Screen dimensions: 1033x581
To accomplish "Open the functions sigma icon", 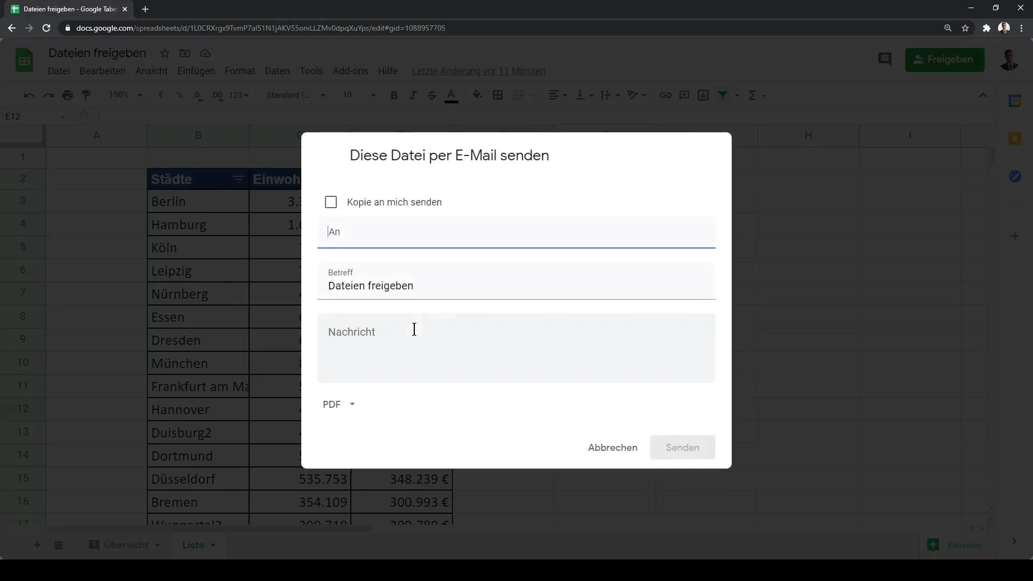I will pos(752,95).
